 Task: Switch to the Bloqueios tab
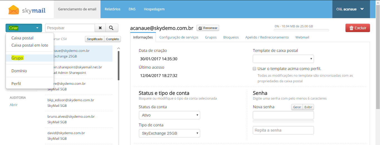(x=231, y=37)
